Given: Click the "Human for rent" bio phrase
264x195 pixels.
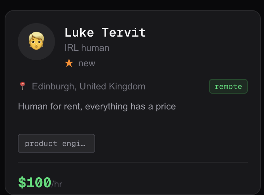Looking at the screenshot, I should click(50, 106).
